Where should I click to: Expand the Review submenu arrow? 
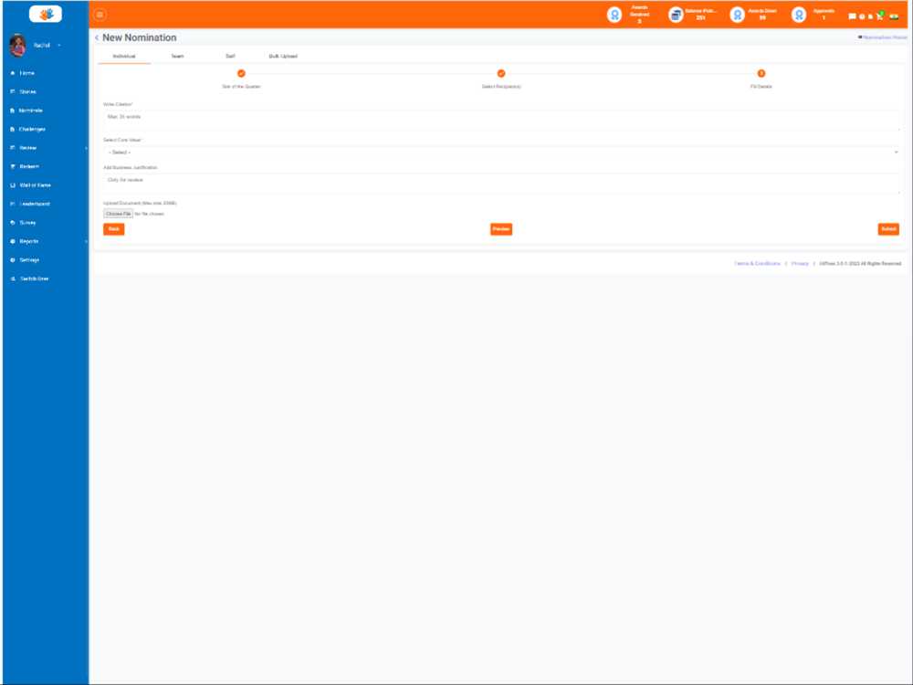tap(86, 148)
